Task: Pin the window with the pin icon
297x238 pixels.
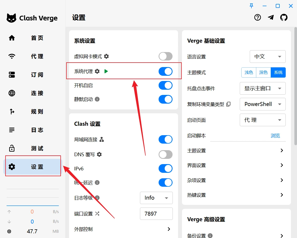Action: pos(251,6)
